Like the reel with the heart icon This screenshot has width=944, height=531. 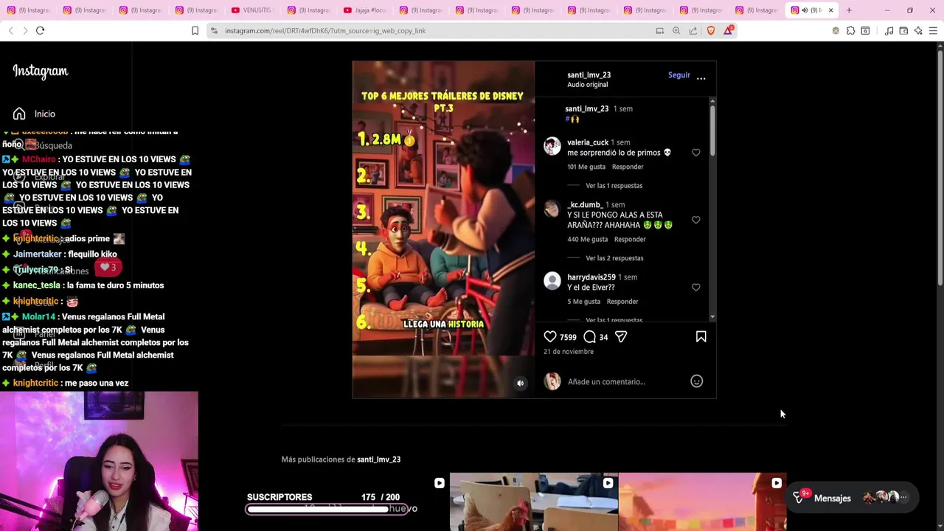550,336
